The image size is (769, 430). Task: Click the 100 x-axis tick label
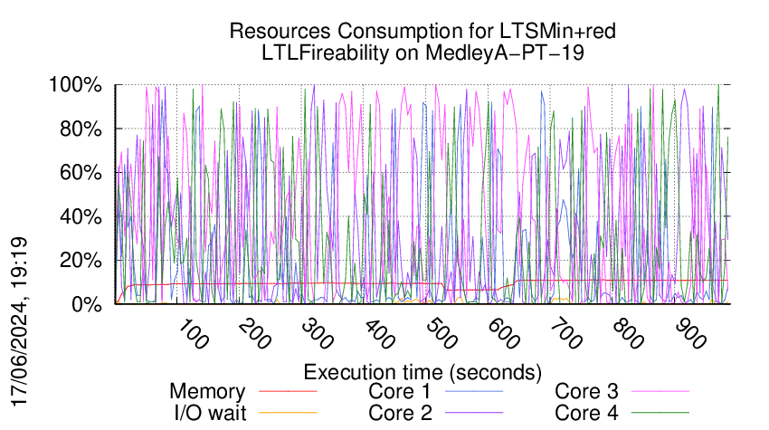(x=193, y=334)
